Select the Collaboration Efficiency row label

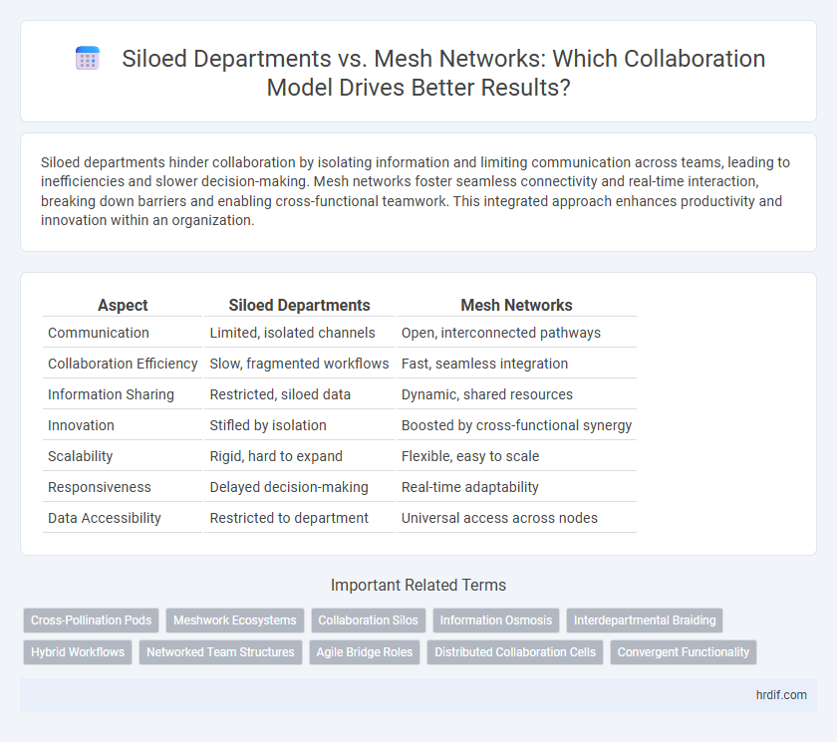point(123,364)
